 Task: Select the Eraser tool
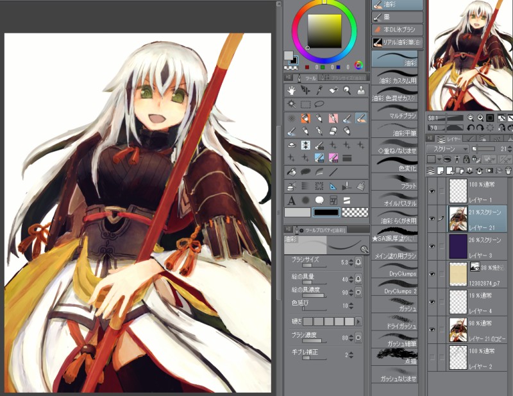333,132
